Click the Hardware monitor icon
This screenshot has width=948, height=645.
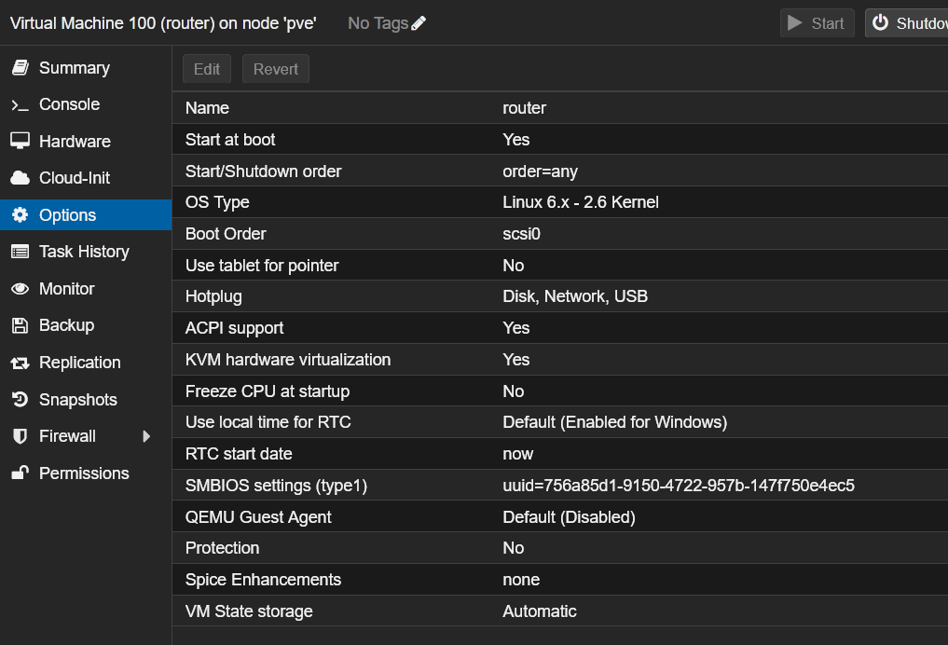[x=20, y=142]
